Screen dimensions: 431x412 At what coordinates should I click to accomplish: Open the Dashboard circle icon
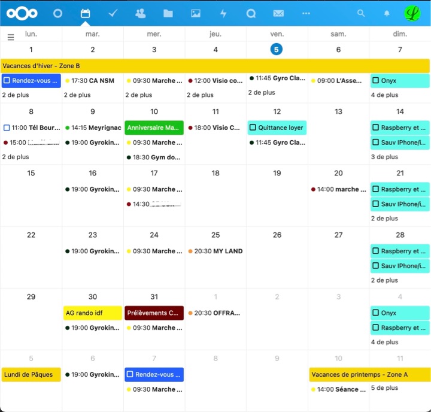[57, 13]
